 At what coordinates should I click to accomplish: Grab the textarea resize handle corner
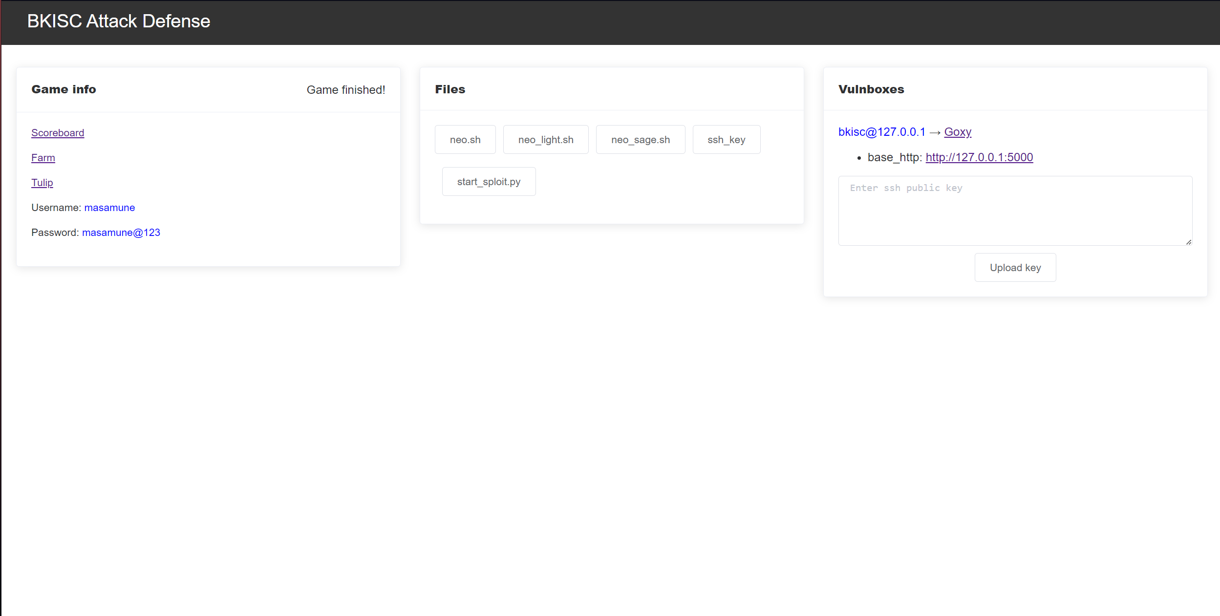click(1188, 242)
